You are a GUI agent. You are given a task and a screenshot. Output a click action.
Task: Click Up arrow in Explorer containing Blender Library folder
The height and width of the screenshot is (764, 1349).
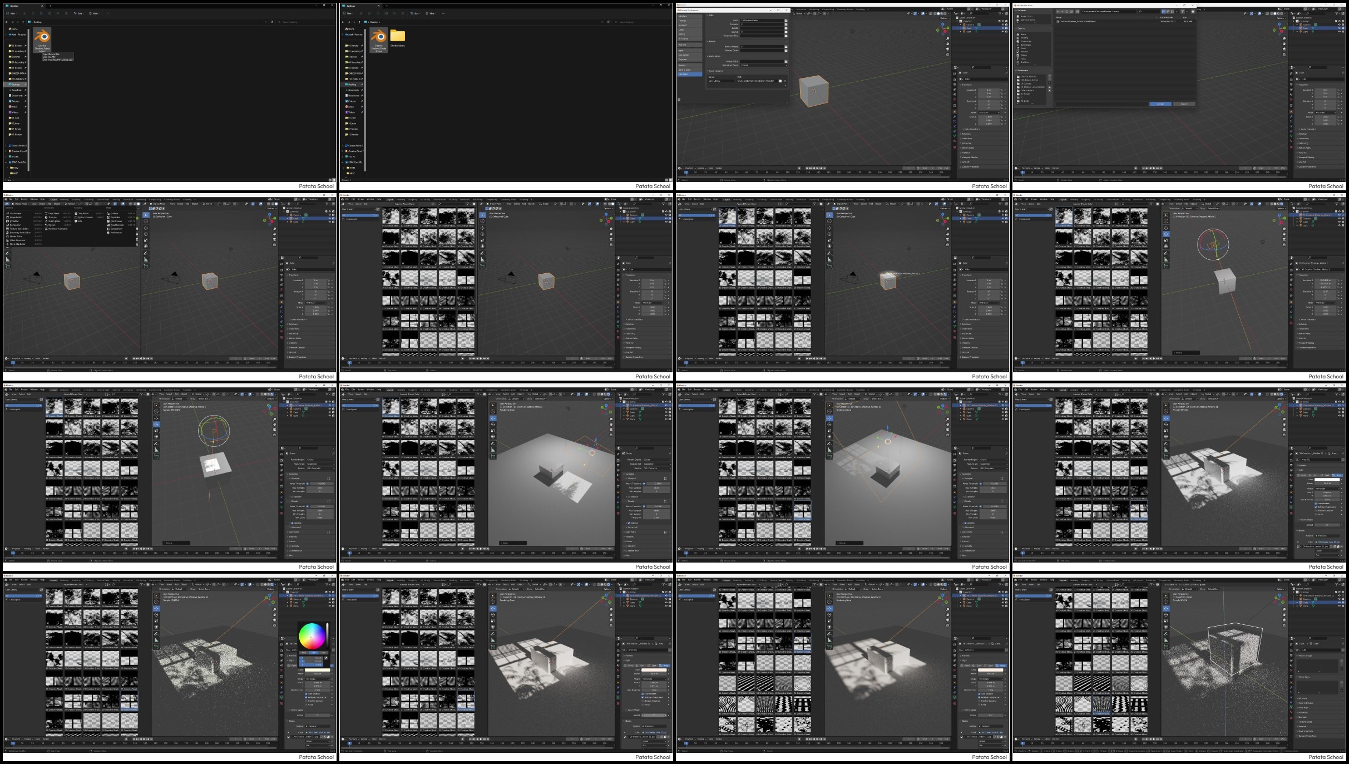[x=359, y=22]
